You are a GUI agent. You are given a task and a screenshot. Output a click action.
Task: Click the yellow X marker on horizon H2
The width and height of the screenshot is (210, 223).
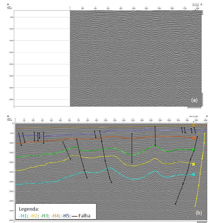click(x=194, y=164)
